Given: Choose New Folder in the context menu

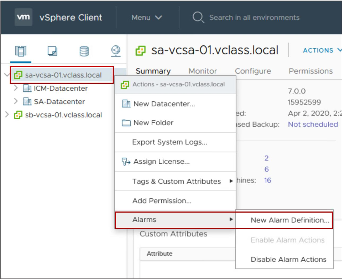Looking at the screenshot, I should click(175, 123).
